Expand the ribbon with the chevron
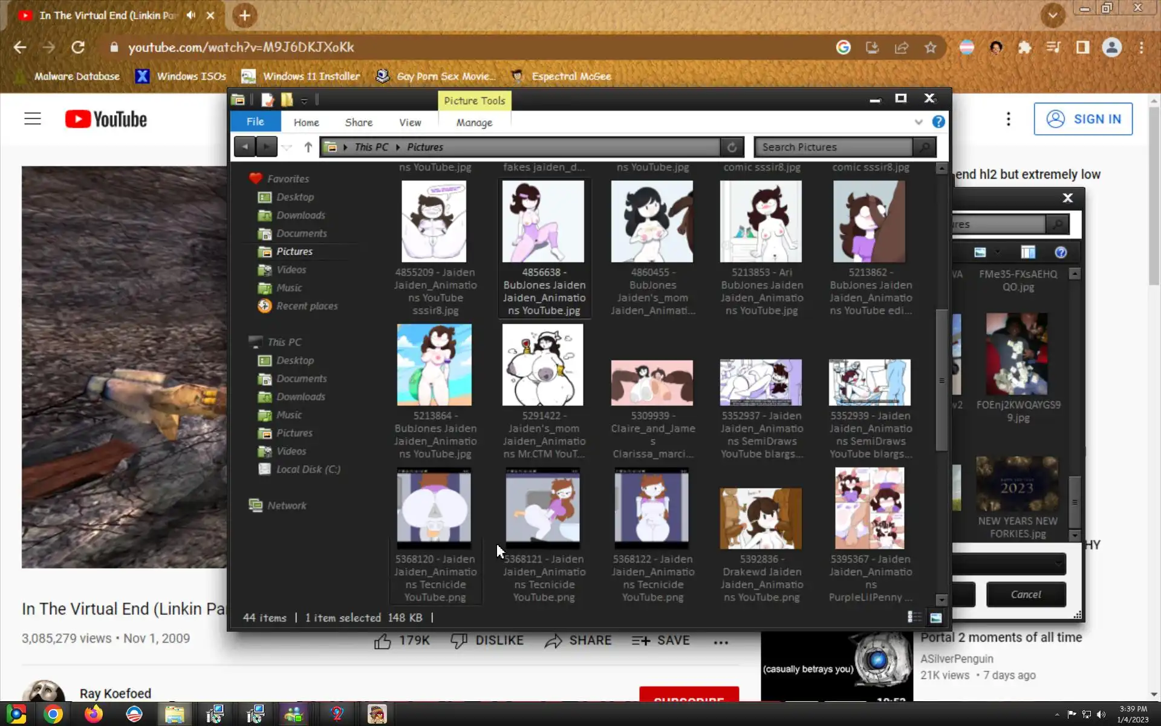 [919, 122]
